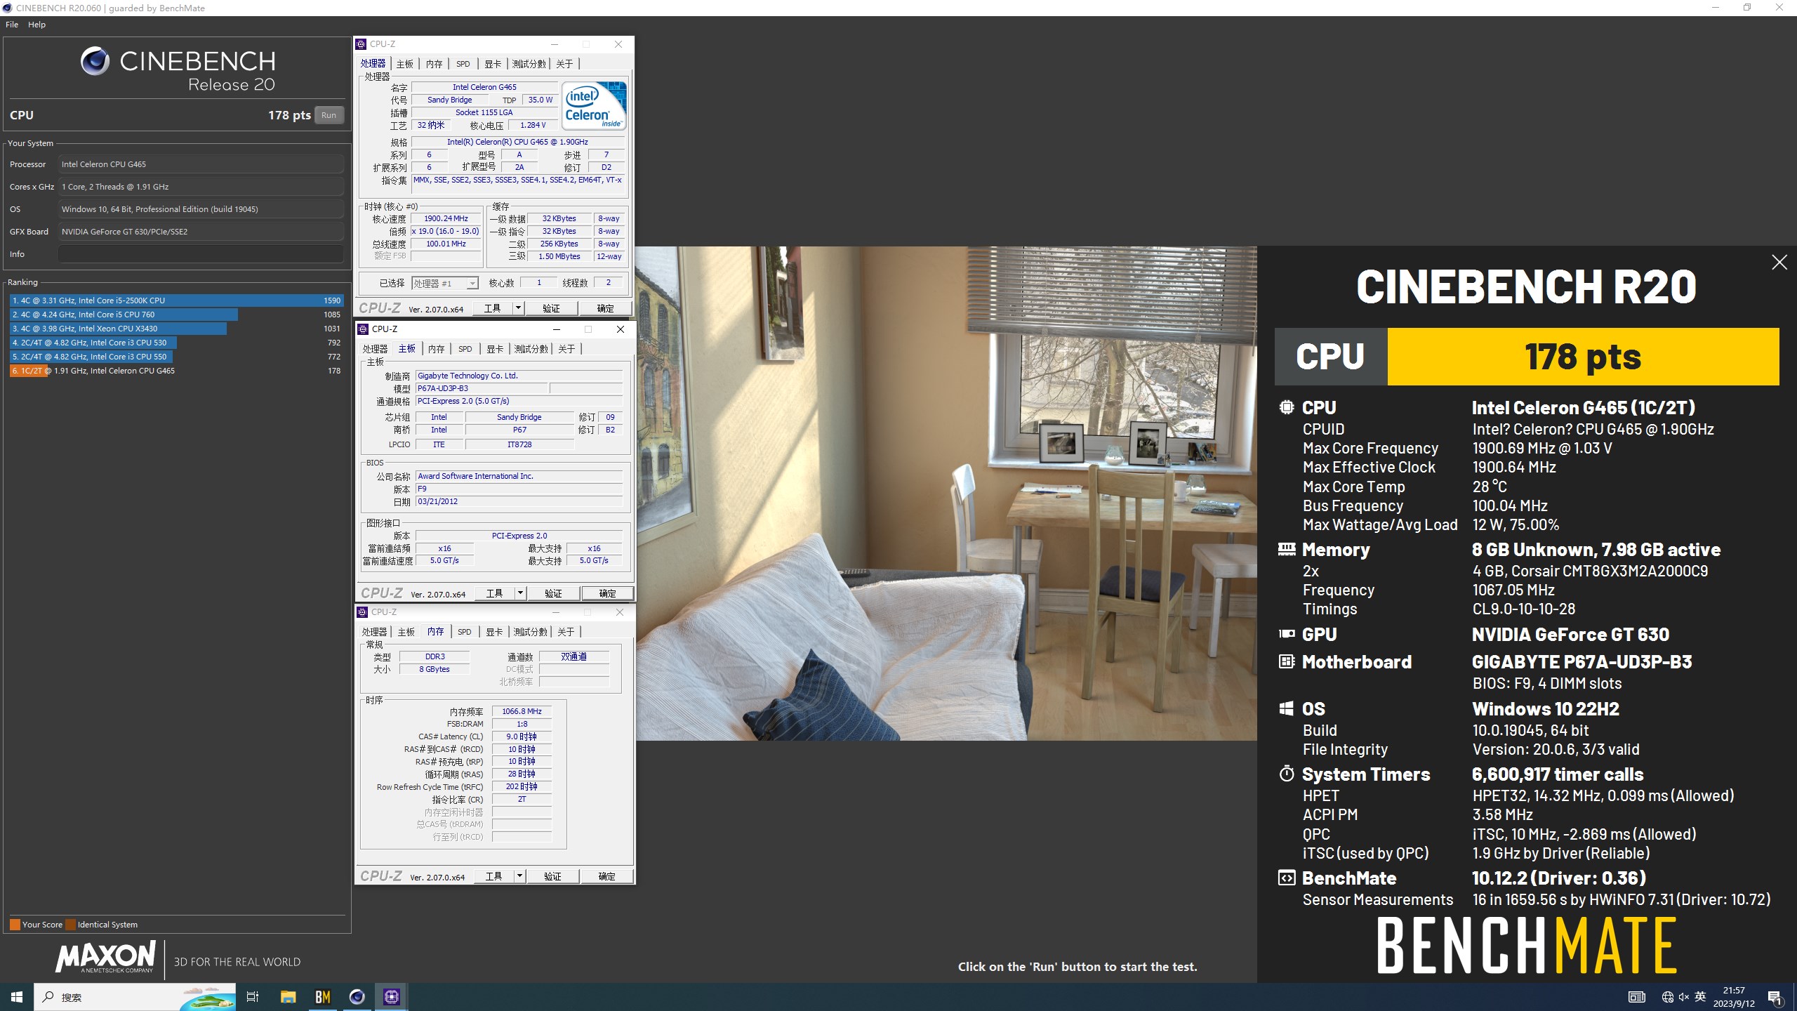Click the taskbar search magnifier
The image size is (1797, 1011).
pos(48,997)
